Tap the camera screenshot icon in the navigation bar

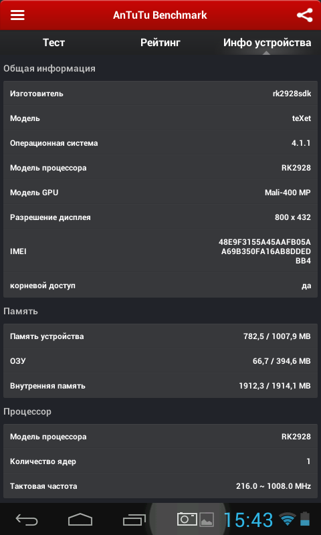[x=187, y=519]
